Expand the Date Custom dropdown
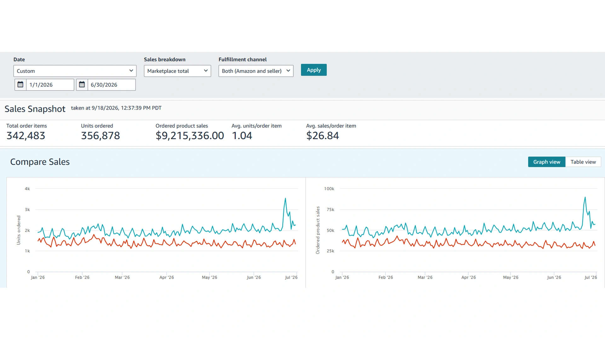Viewport: 605px width, 340px height. tap(75, 71)
